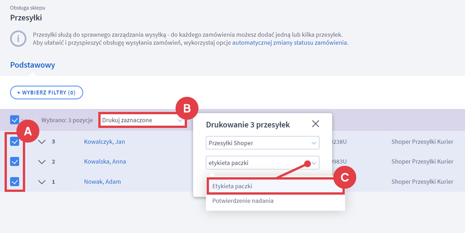
Task: Click Shoper Przesyłki Kurier in Nowak row
Action: [422, 182]
